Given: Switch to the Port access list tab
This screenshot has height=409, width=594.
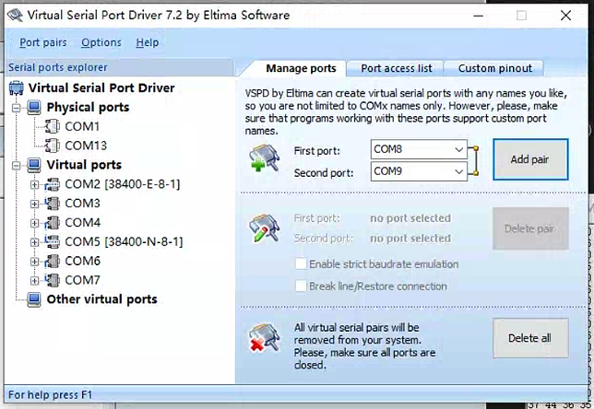Looking at the screenshot, I should pyautogui.click(x=397, y=68).
